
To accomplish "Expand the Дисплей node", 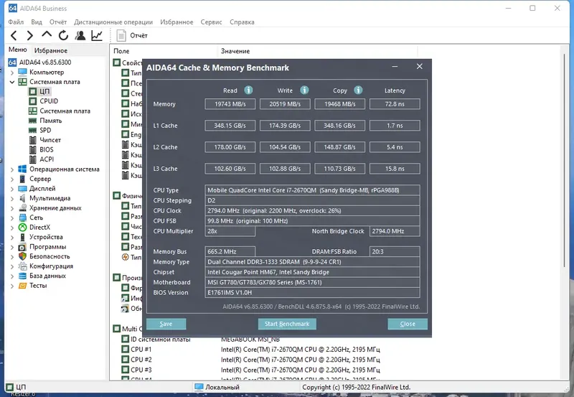I will pos(12,189).
